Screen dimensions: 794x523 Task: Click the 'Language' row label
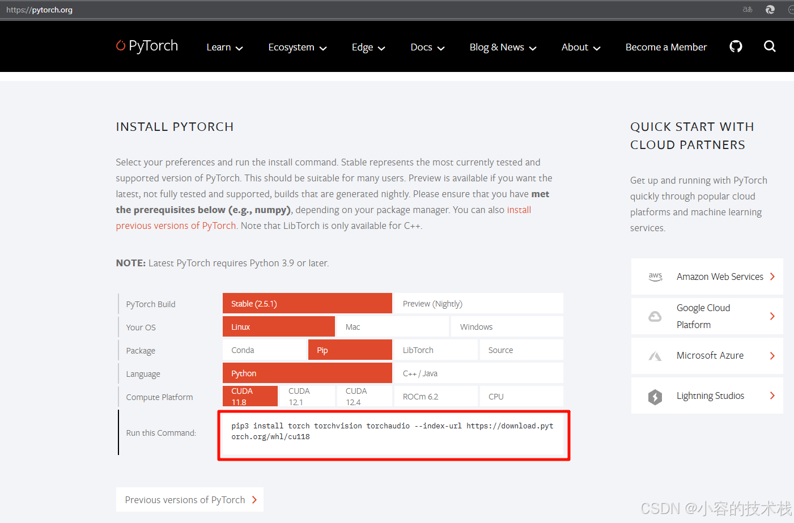(x=143, y=374)
